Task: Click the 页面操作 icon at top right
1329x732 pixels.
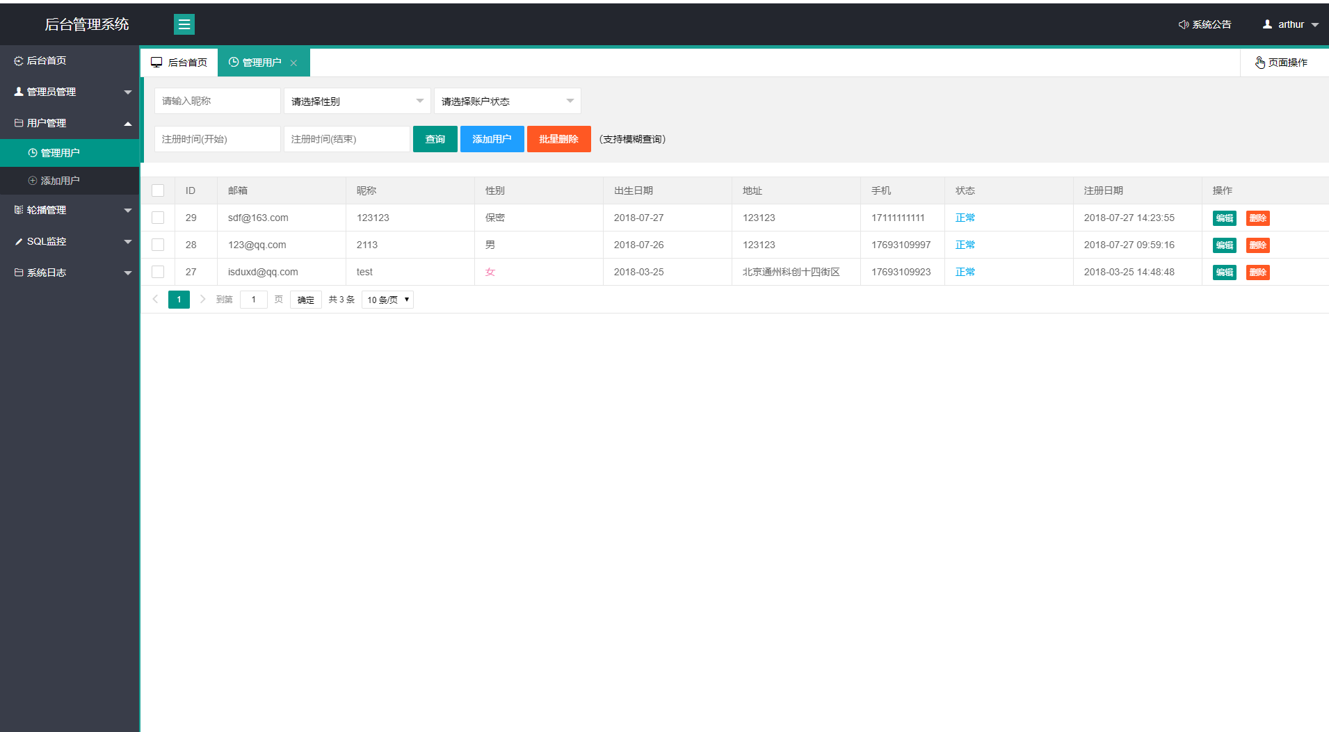Action: [1261, 62]
